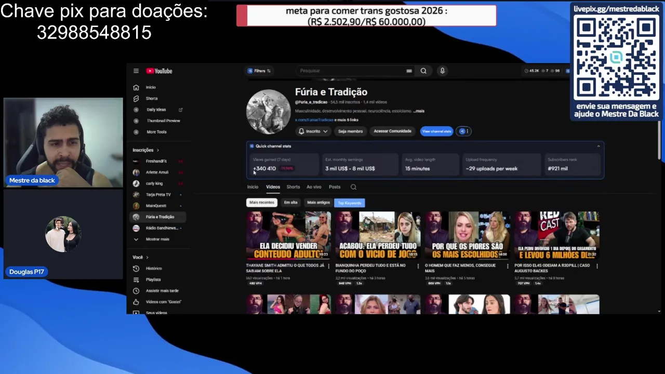Start voice search with microphone icon
Image resolution: width=665 pixels, height=374 pixels.
(442, 71)
